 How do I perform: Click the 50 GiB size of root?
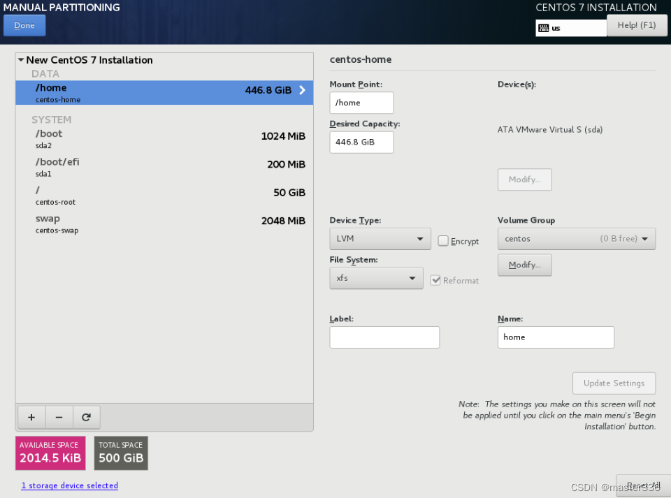[289, 193]
